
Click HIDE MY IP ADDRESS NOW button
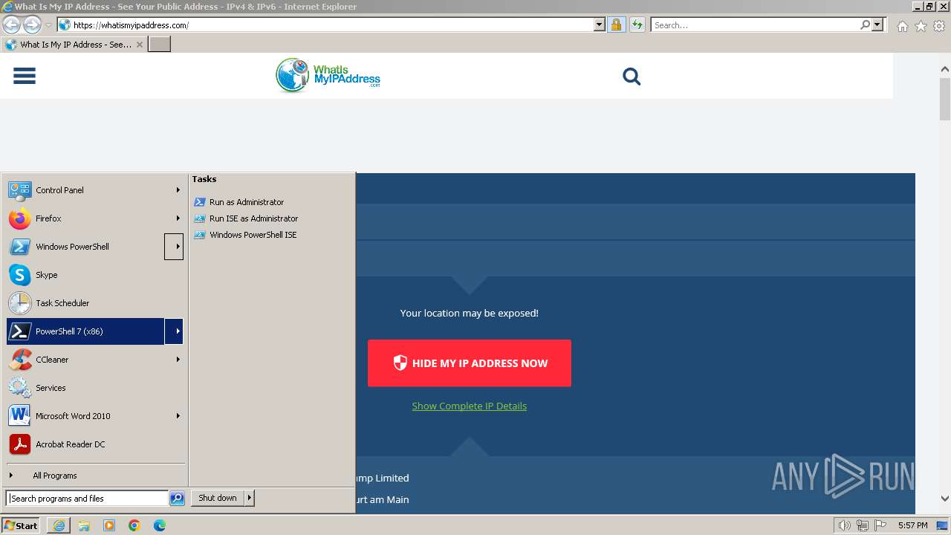pyautogui.click(x=470, y=363)
